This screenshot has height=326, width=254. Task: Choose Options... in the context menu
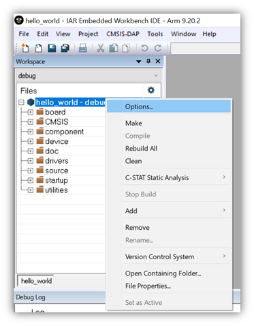[x=169, y=106]
